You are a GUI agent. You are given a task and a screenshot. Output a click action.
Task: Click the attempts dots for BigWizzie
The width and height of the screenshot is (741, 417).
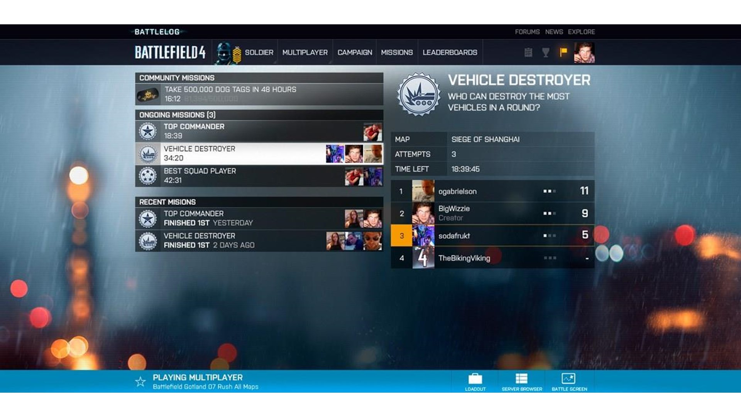point(550,214)
